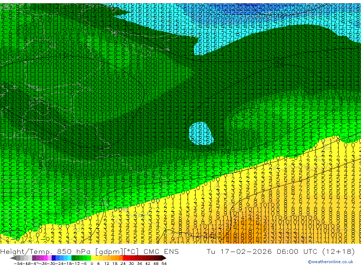
Task: Click the 54 value on legend scale
Action: 164,264
